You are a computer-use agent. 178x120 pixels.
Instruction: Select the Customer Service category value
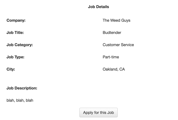pos(118,45)
